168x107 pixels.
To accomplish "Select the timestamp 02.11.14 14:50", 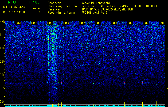I will 14,12.
